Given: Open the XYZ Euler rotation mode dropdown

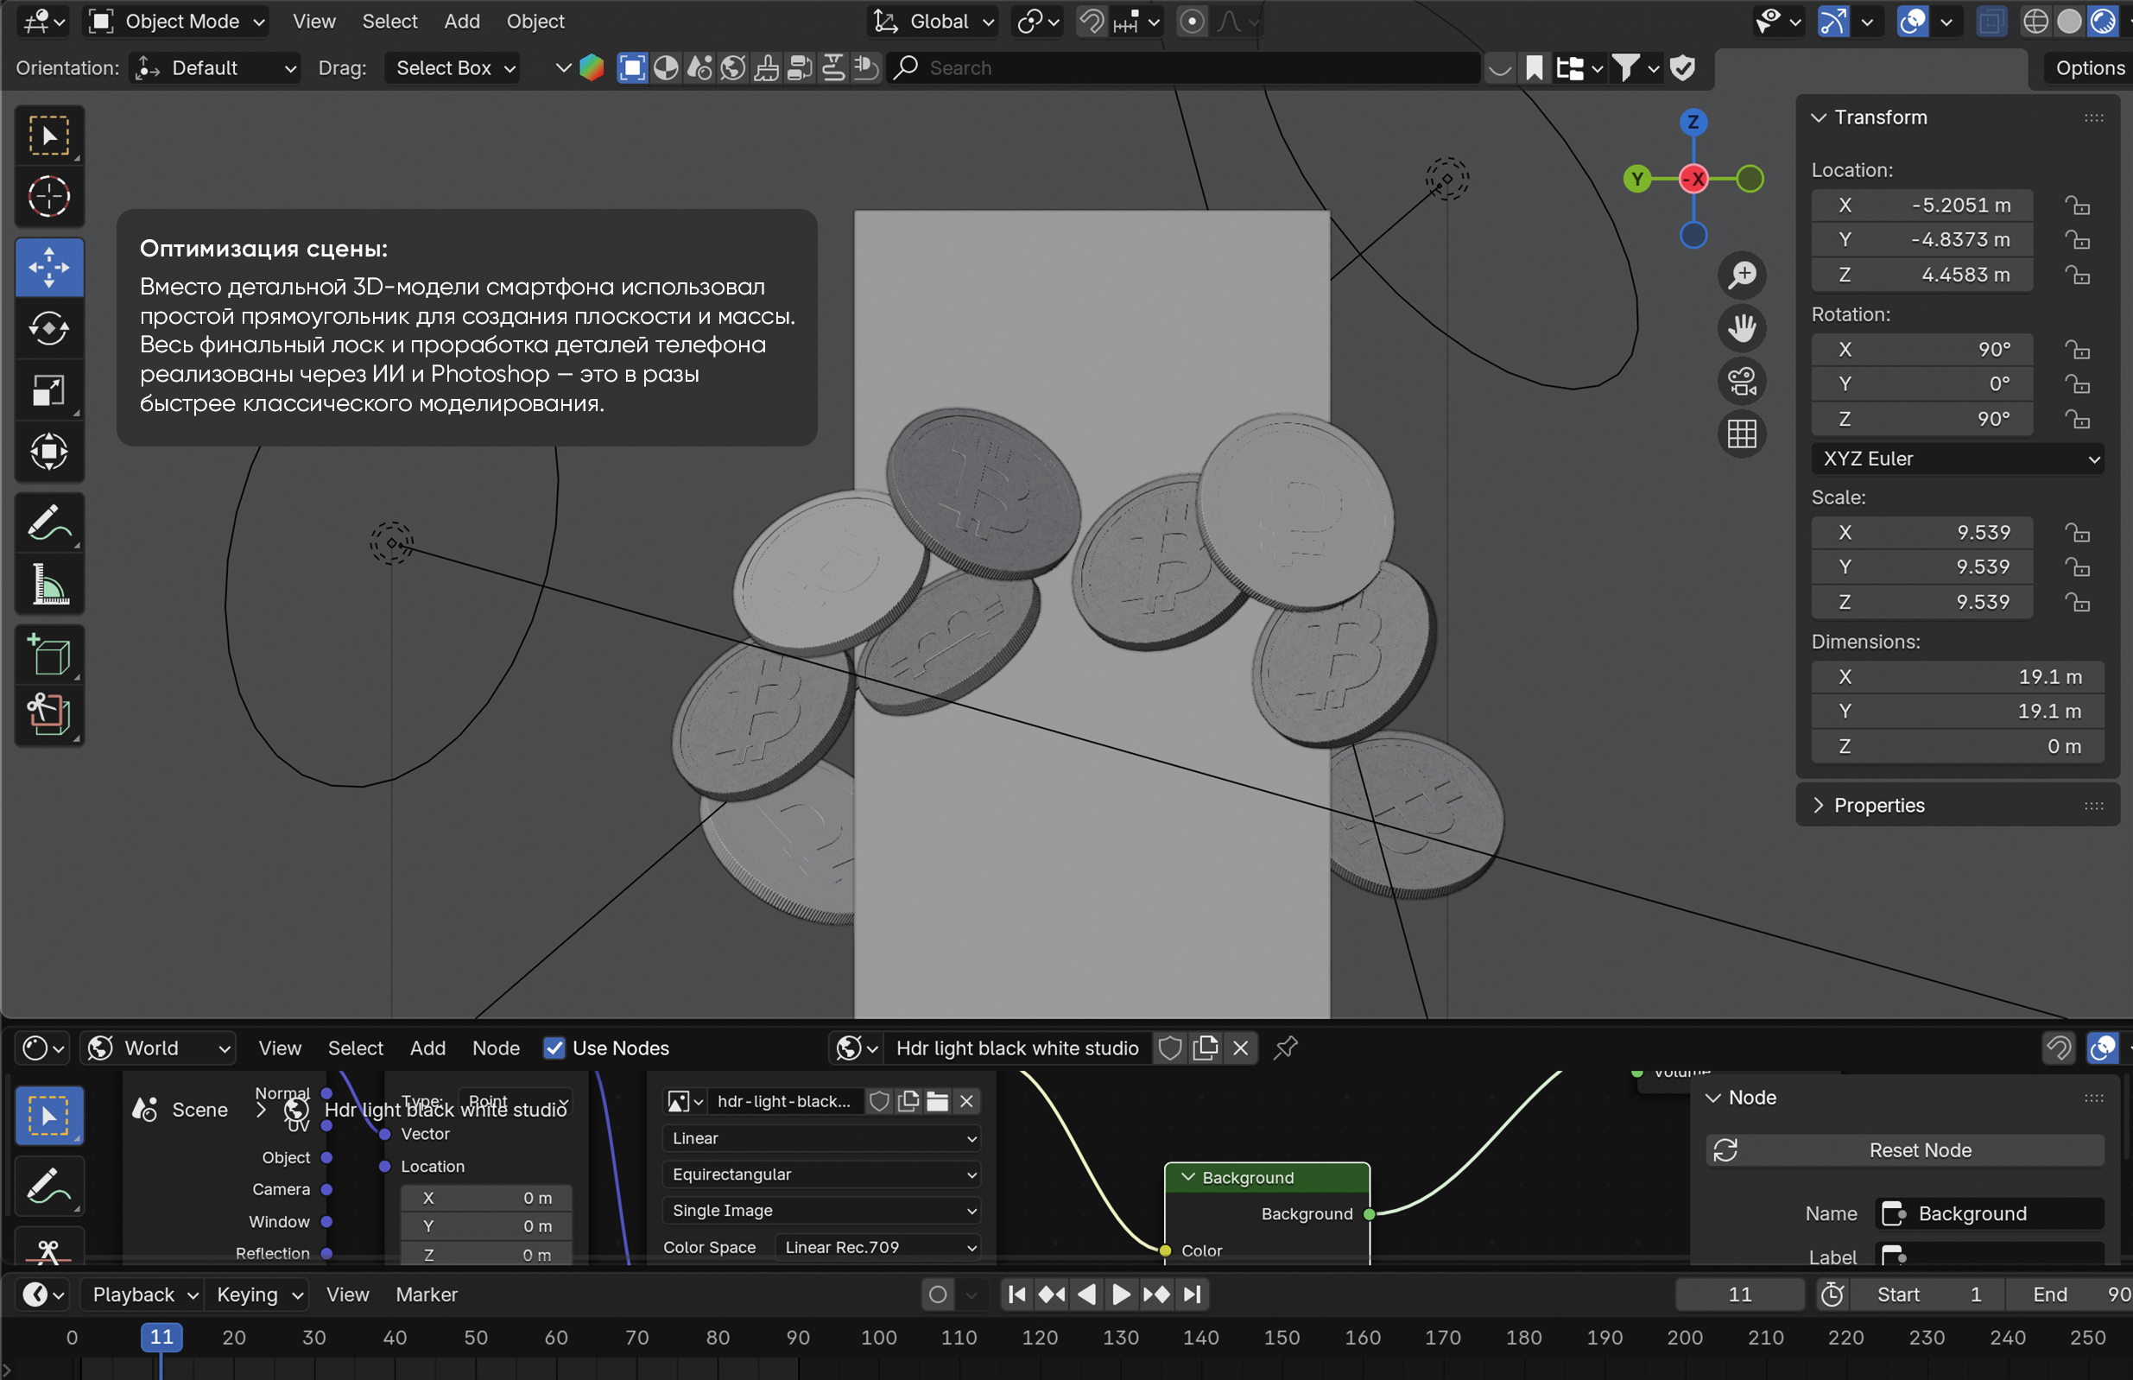Looking at the screenshot, I should point(1958,459).
